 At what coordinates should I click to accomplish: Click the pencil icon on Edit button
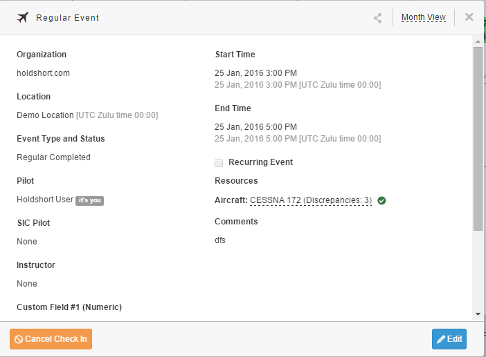pyautogui.click(x=441, y=339)
